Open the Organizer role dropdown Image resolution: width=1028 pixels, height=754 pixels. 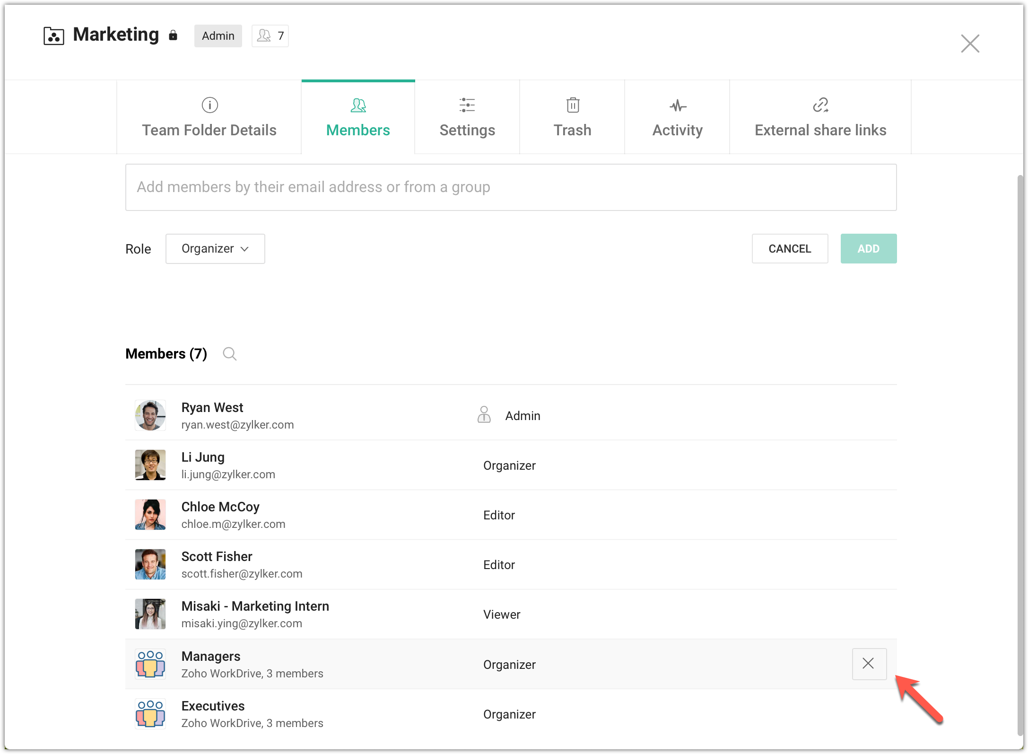pyautogui.click(x=215, y=249)
